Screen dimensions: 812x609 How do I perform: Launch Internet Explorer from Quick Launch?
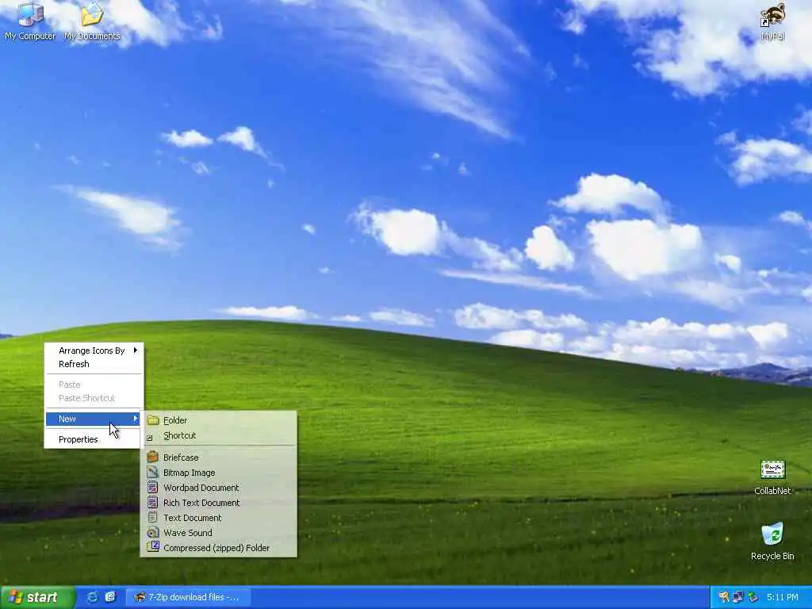tap(92, 597)
